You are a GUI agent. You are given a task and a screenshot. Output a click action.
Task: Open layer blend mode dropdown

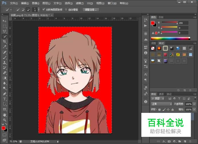pyautogui.click(x=161, y=104)
